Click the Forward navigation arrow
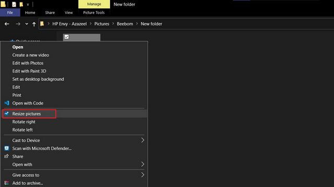 point(18,24)
